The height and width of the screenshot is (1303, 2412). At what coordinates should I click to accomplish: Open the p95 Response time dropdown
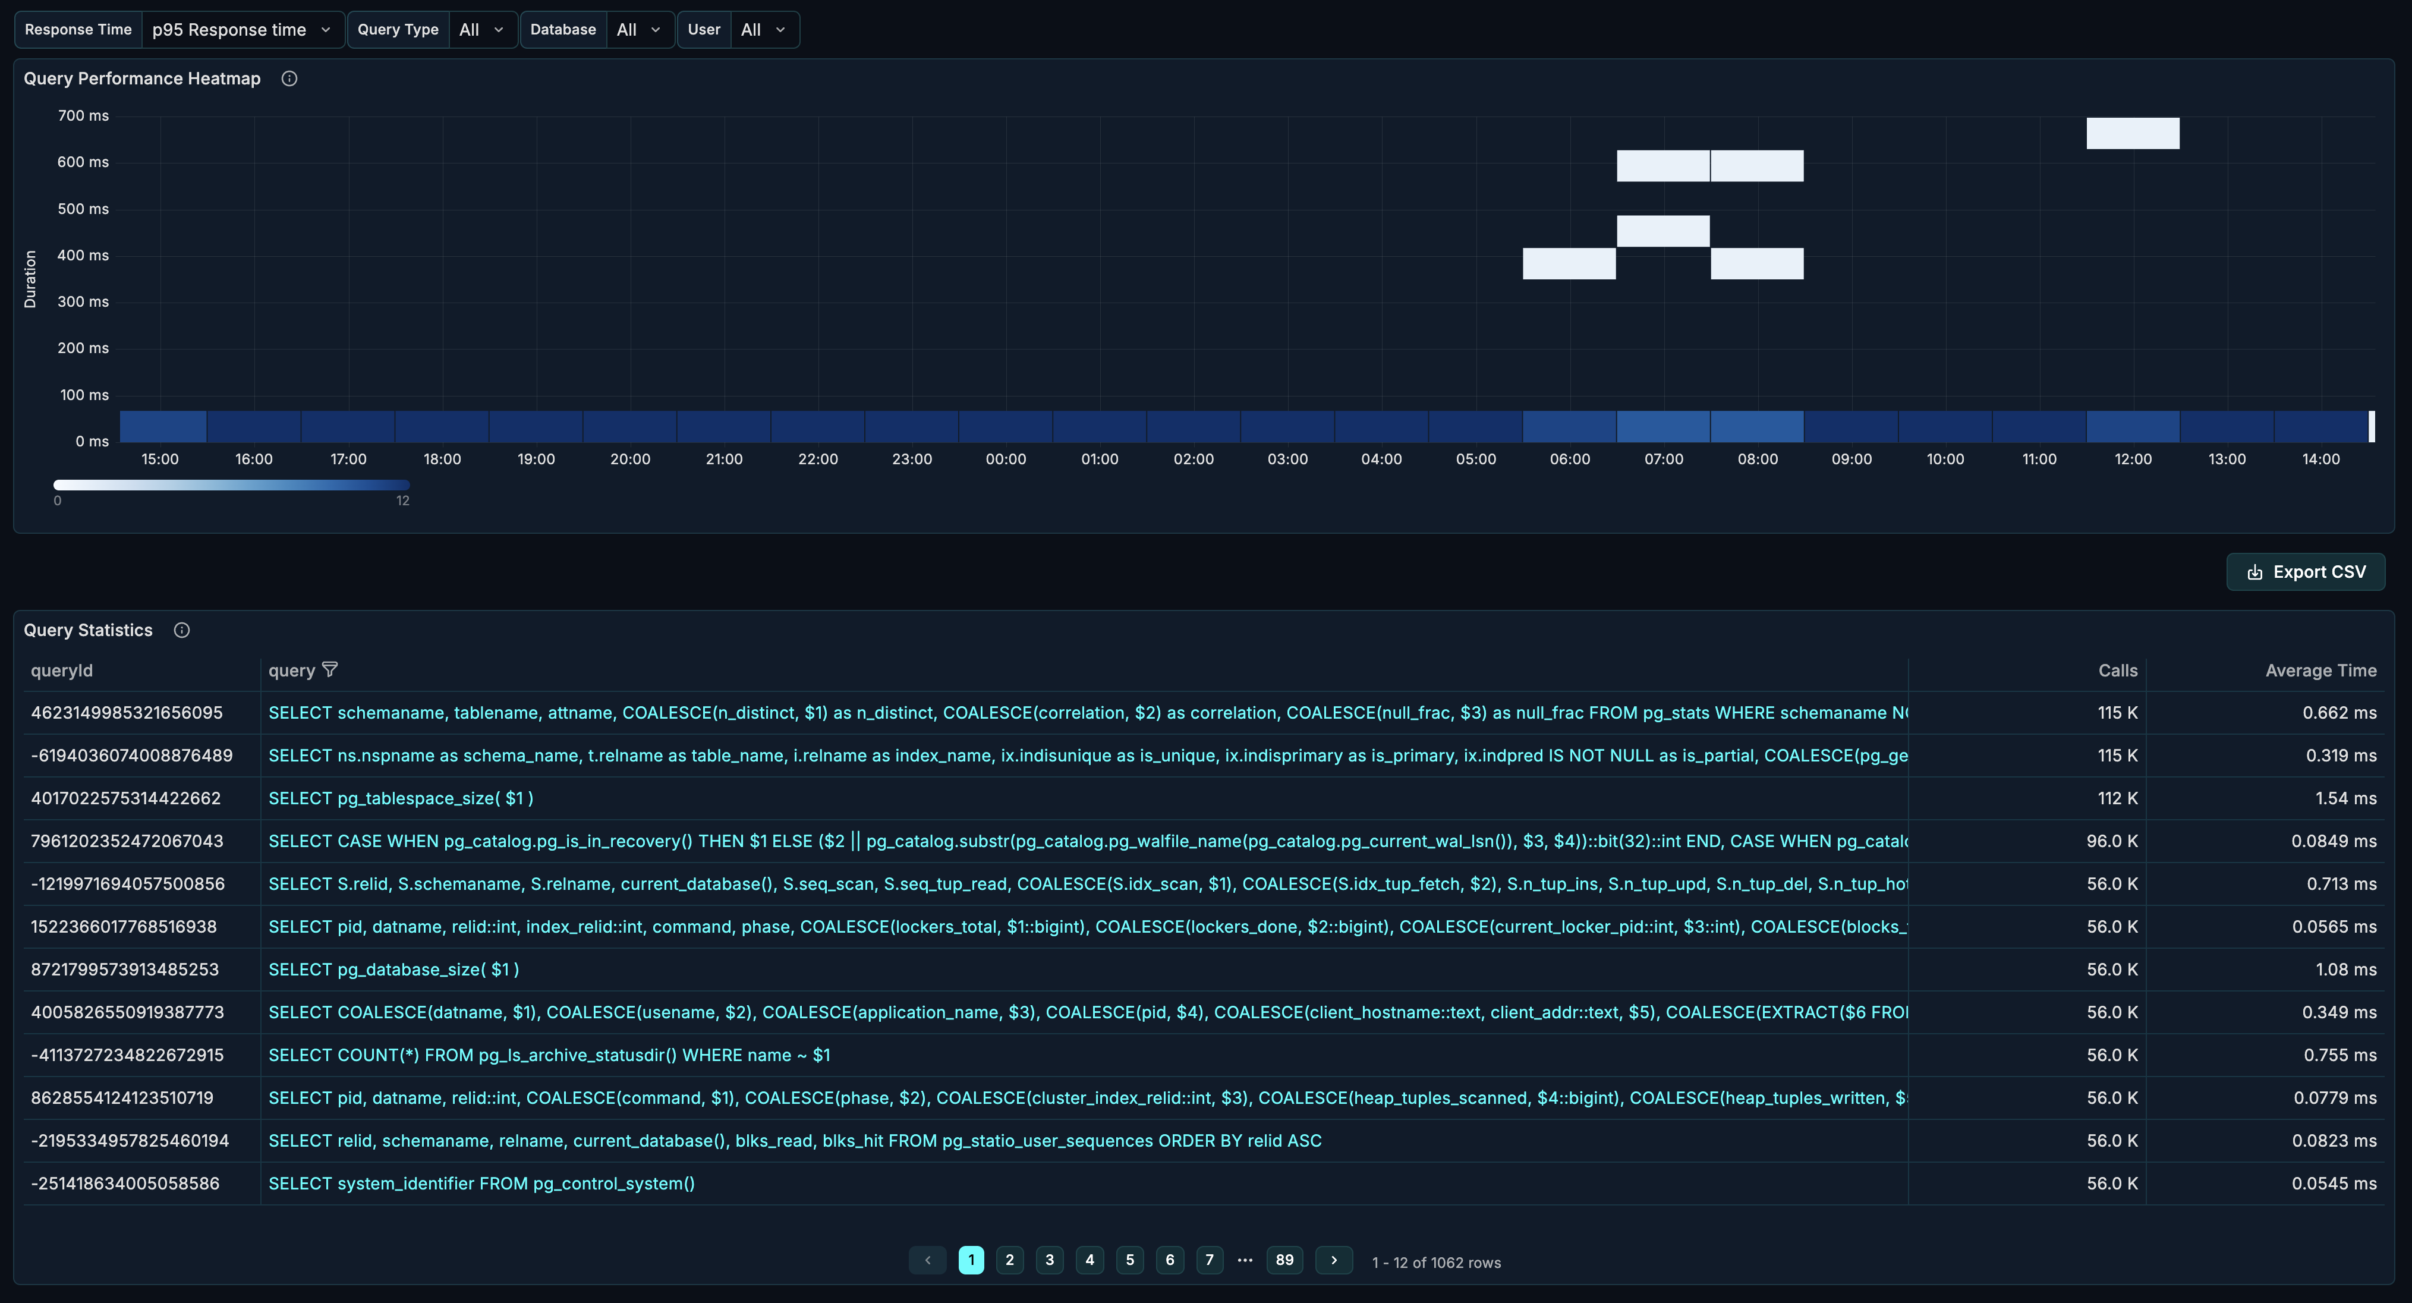(241, 30)
